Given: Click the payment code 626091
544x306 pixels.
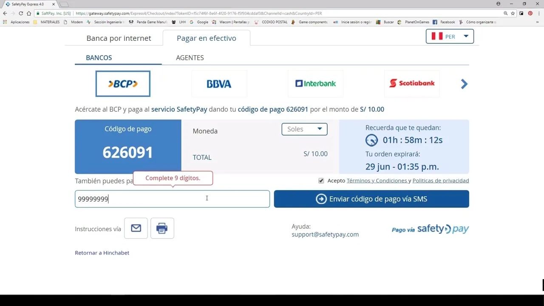Looking at the screenshot, I should tap(127, 152).
